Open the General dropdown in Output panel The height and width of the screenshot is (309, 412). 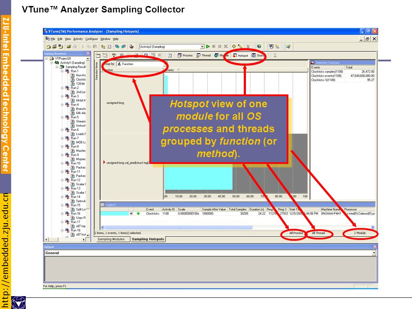(x=374, y=253)
